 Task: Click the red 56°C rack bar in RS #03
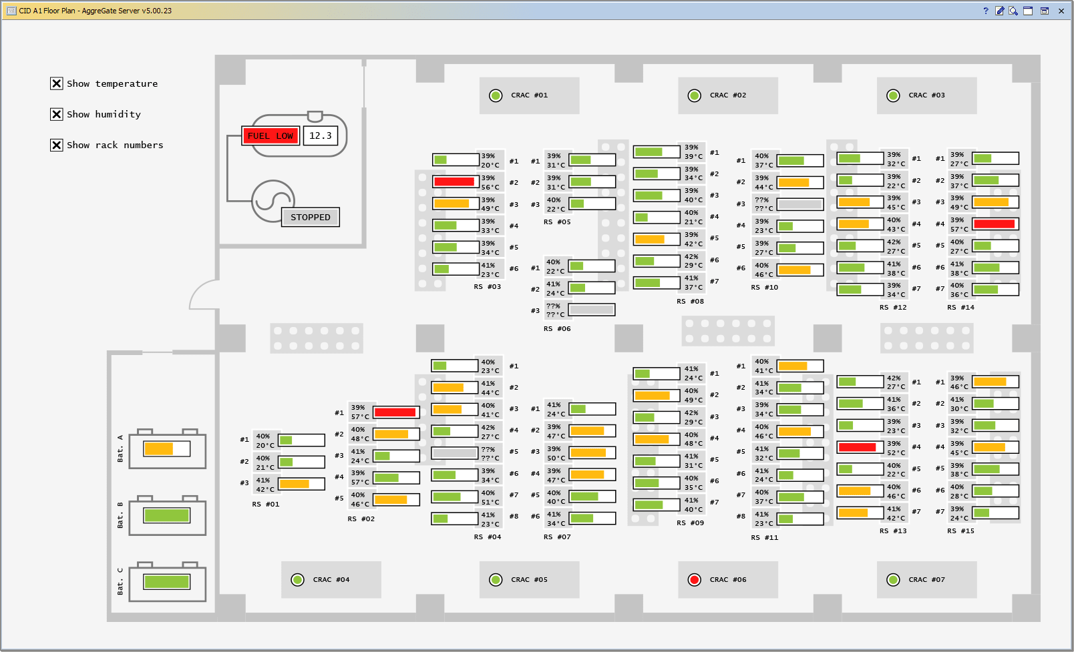pyautogui.click(x=455, y=182)
